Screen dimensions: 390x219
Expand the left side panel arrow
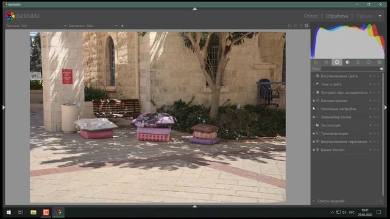coord(4,107)
